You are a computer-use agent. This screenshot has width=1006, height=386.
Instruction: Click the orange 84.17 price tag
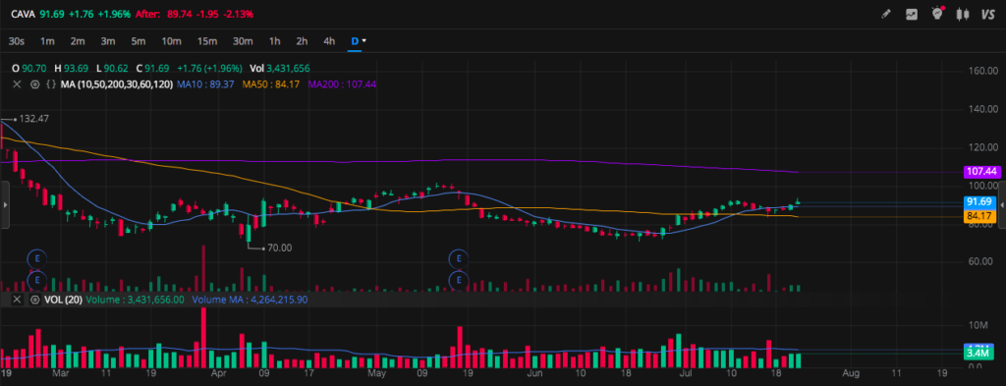[979, 217]
